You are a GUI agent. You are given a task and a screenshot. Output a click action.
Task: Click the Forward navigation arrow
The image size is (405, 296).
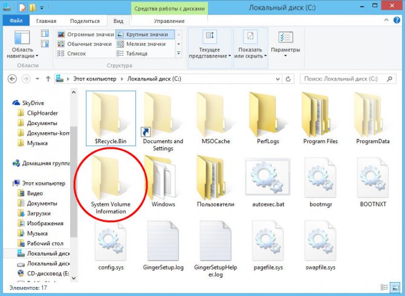[26, 79]
